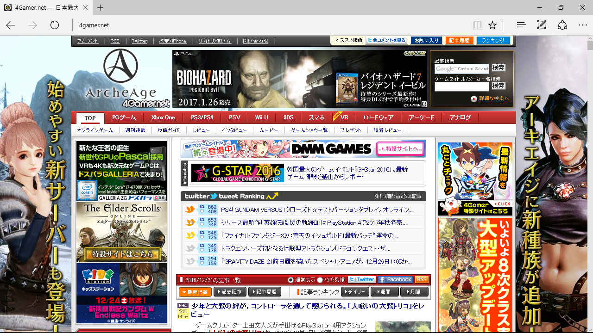
Task: Open the スマホ tab
Action: (316, 117)
